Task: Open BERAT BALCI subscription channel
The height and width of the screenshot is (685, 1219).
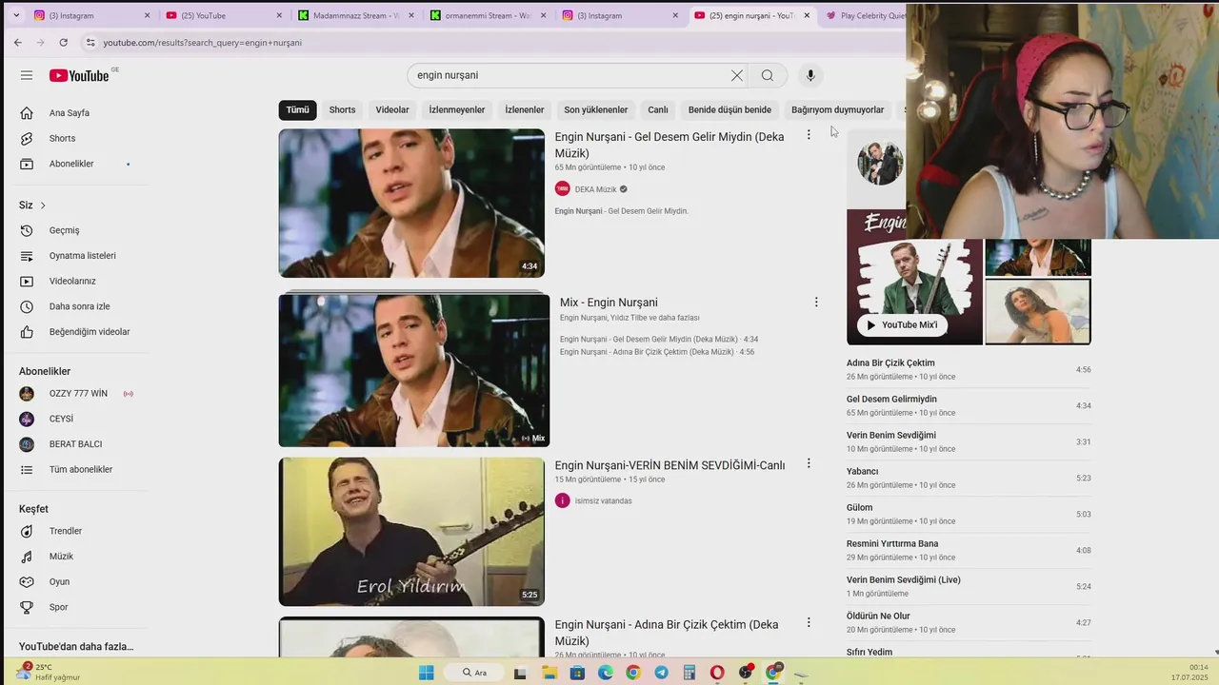Action: pyautogui.click(x=76, y=444)
